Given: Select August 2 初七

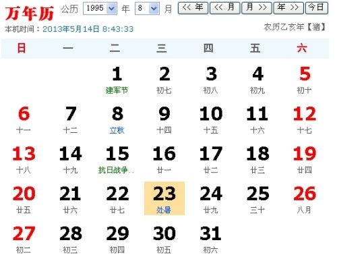Looking at the screenshot, I should click(164, 80).
